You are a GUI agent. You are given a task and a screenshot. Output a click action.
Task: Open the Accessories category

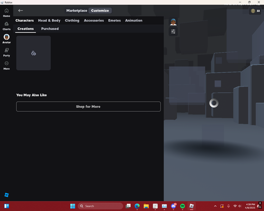(x=94, y=21)
